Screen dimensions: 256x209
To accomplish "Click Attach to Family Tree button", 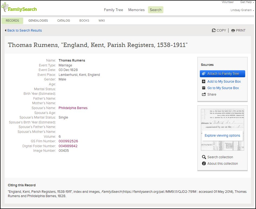I will [x=222, y=74].
